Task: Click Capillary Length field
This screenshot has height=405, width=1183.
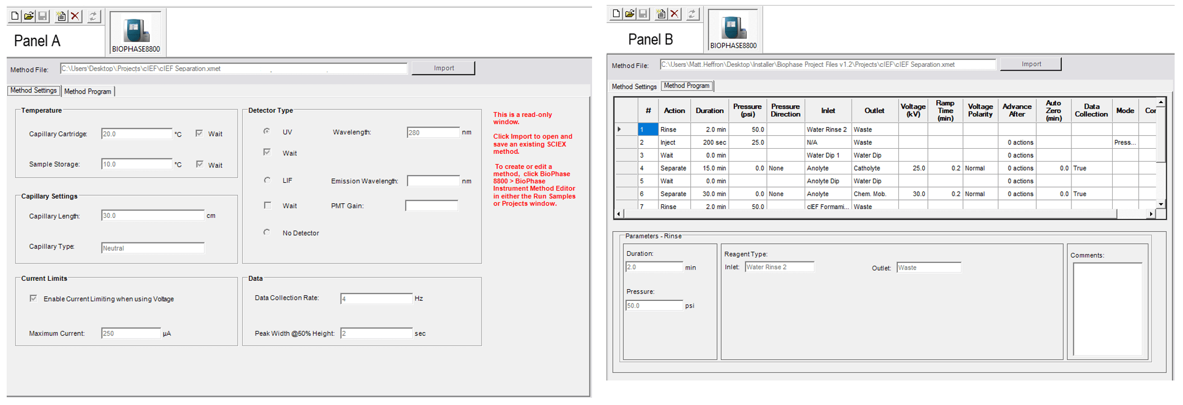Action: click(152, 216)
